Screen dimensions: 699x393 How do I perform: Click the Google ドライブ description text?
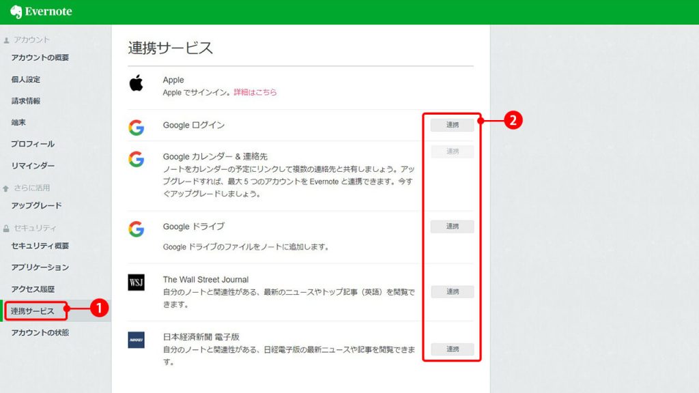(246, 247)
